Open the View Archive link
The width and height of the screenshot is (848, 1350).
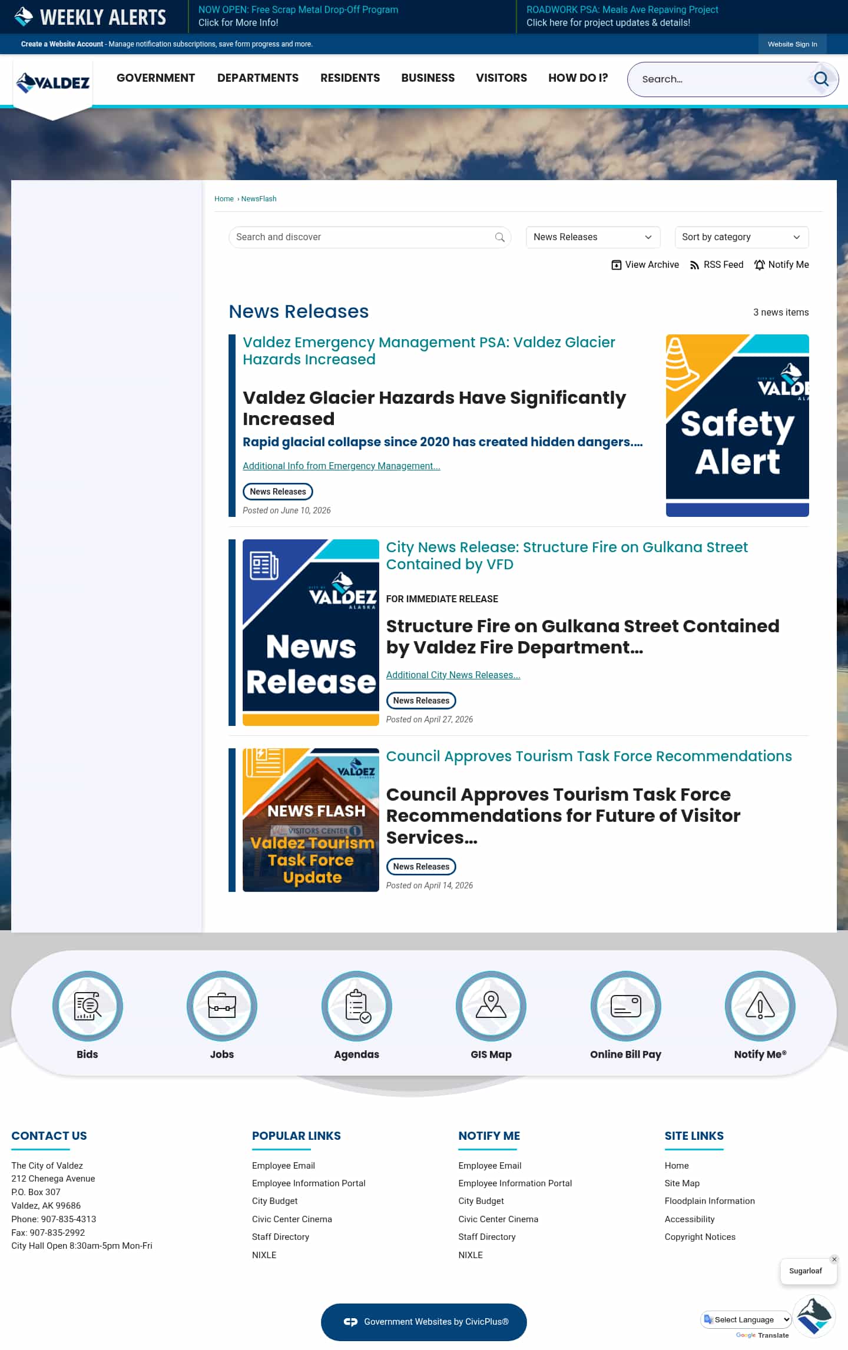(645, 265)
